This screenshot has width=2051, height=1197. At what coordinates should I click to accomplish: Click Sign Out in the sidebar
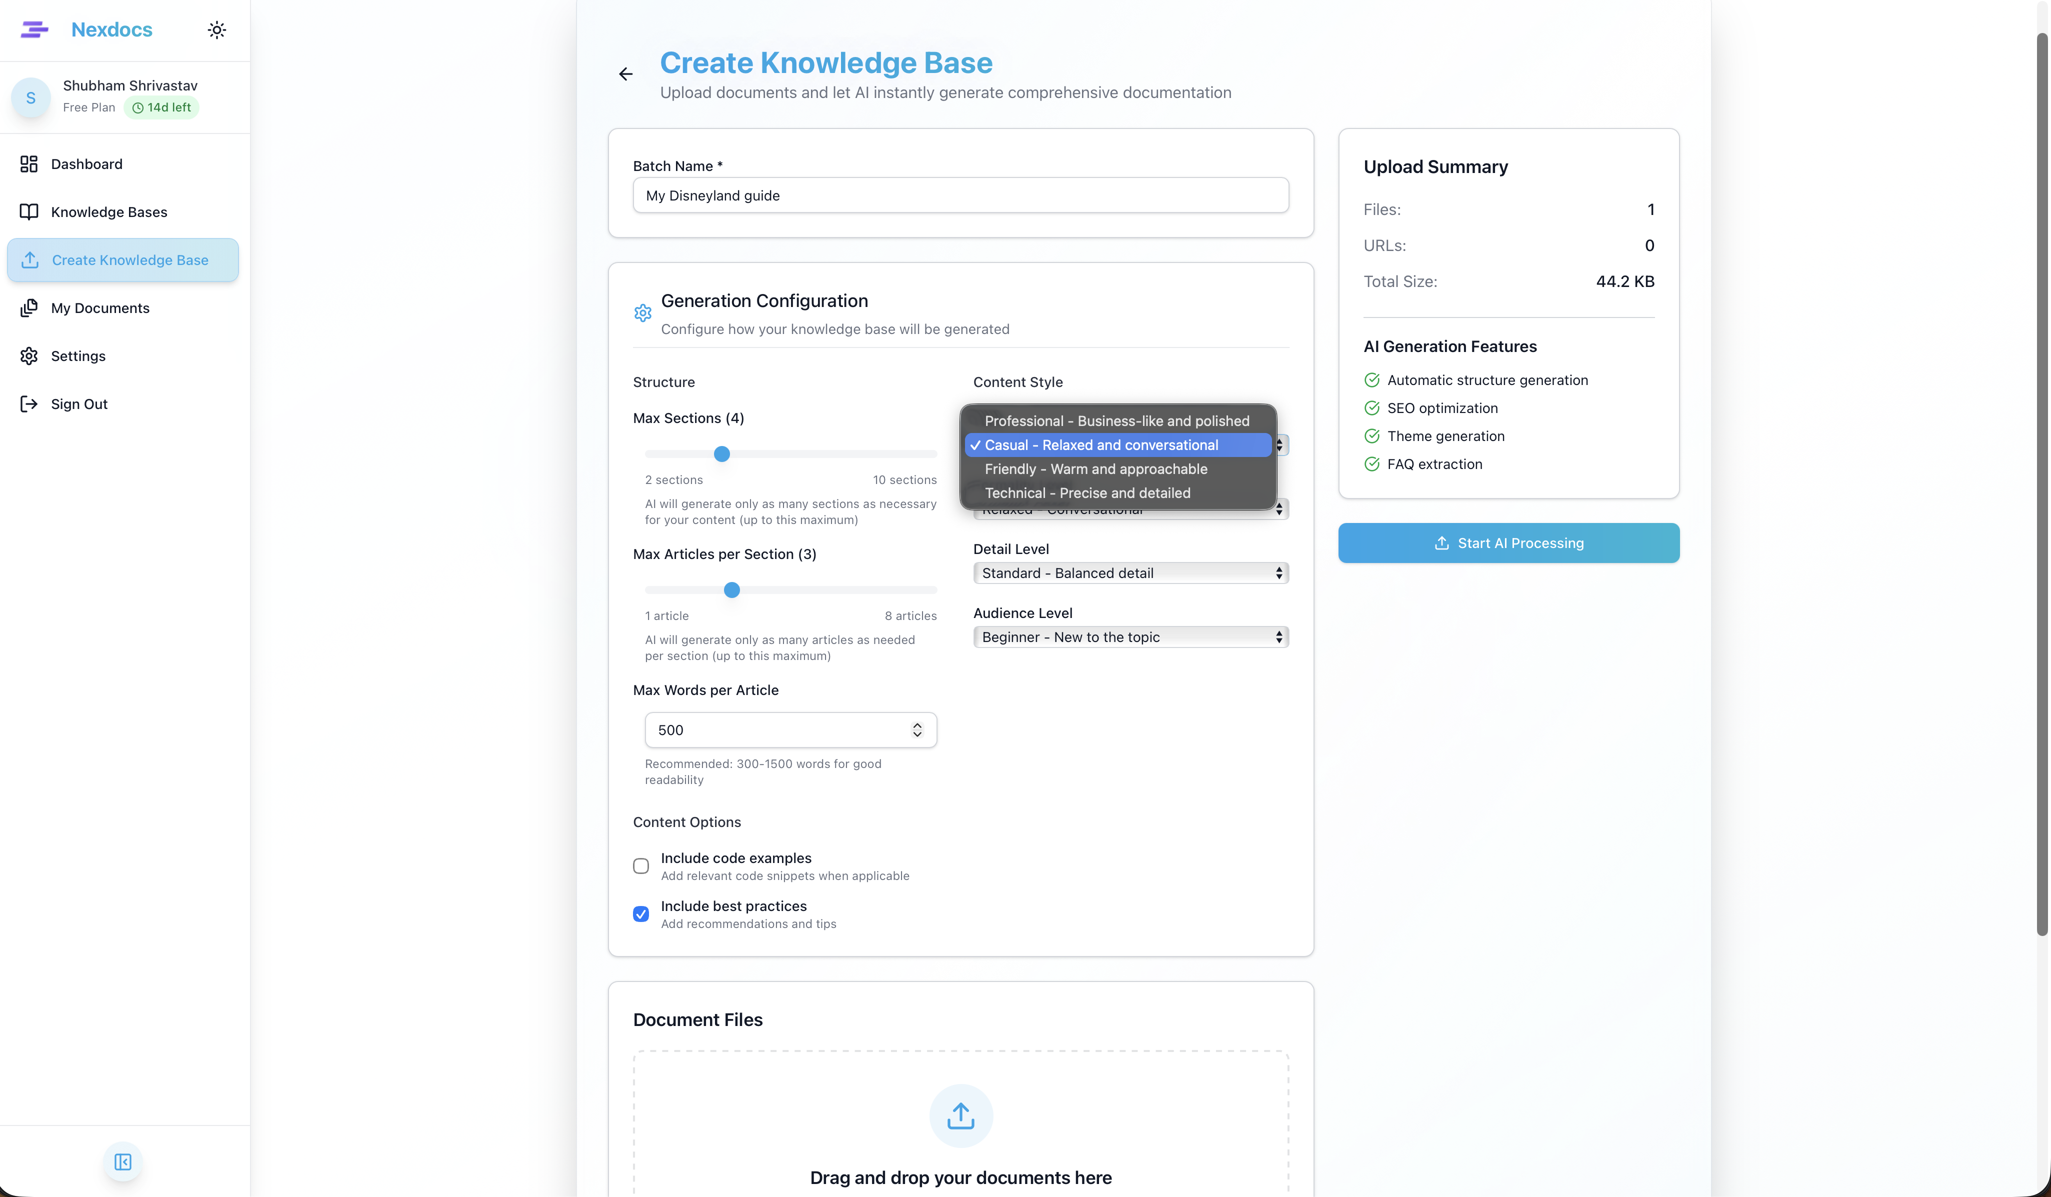78,403
